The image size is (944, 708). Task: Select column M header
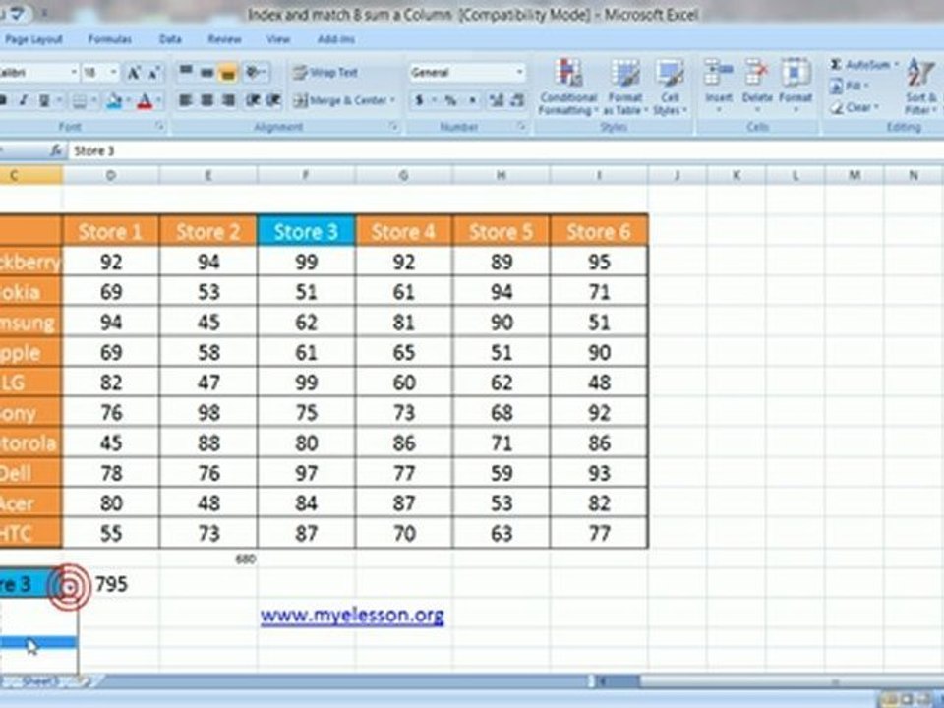[x=855, y=176]
